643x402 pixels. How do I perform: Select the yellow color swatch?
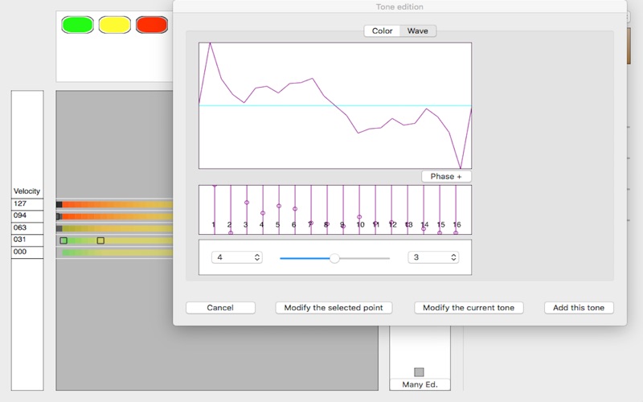[115, 25]
